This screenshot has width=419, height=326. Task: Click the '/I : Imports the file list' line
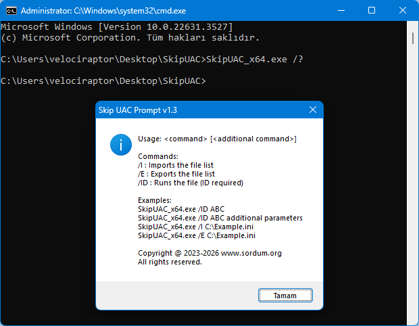point(176,165)
